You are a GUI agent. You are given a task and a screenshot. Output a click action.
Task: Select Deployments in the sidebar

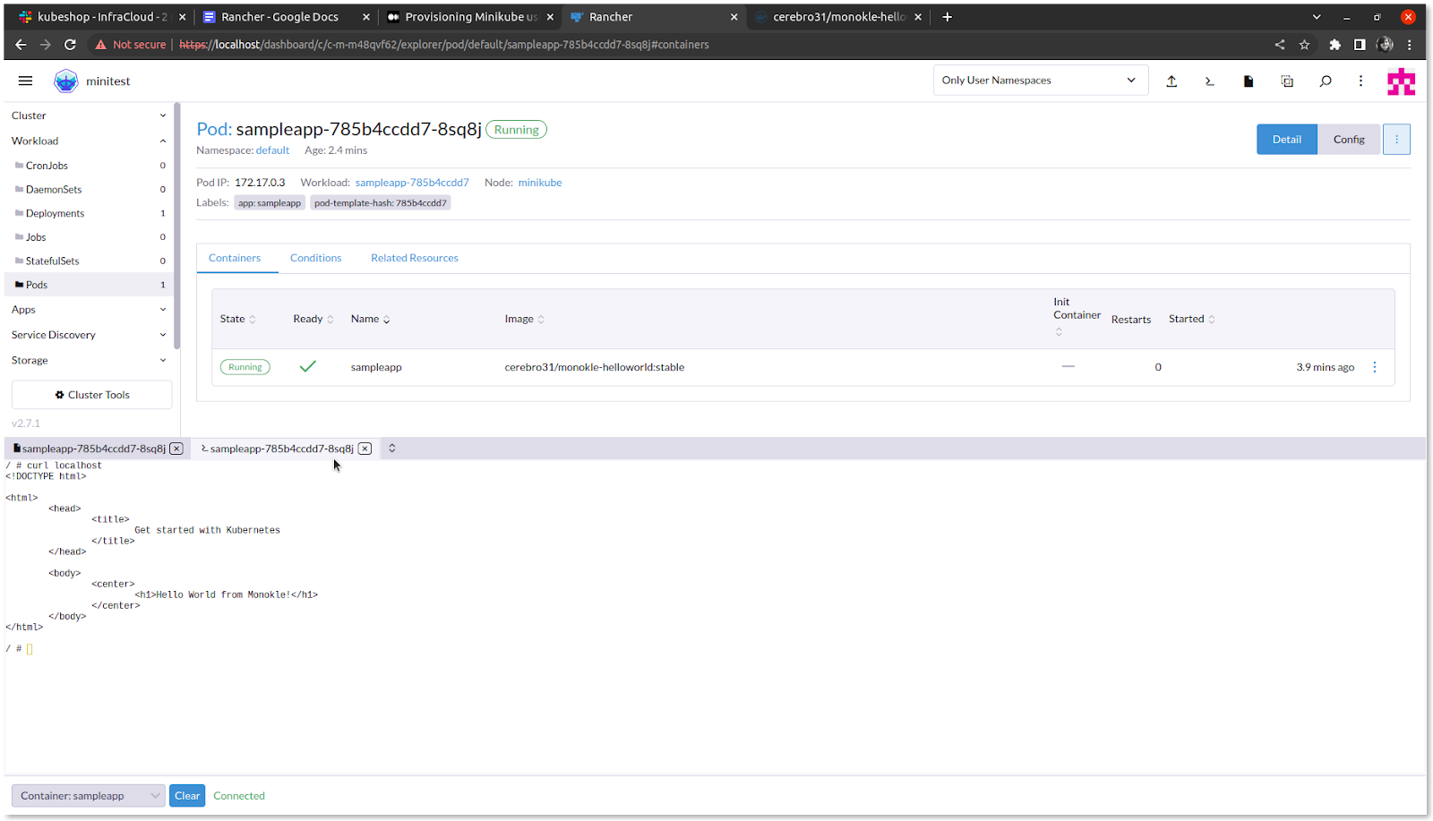(x=55, y=213)
